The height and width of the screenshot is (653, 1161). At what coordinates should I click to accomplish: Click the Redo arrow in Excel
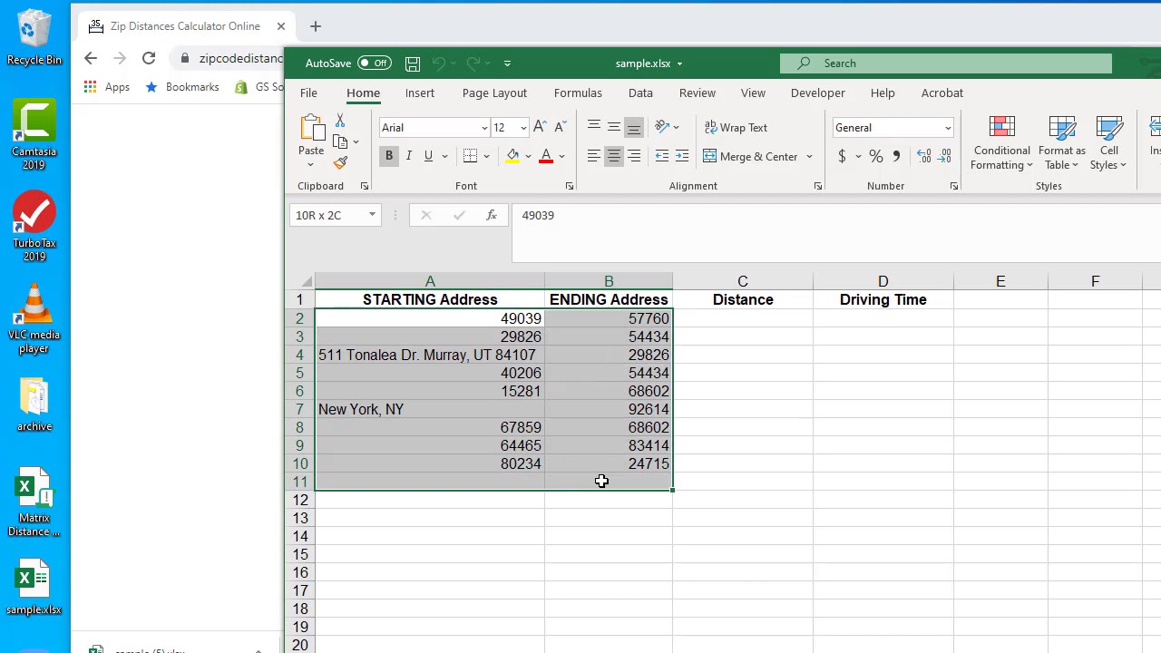coord(473,63)
